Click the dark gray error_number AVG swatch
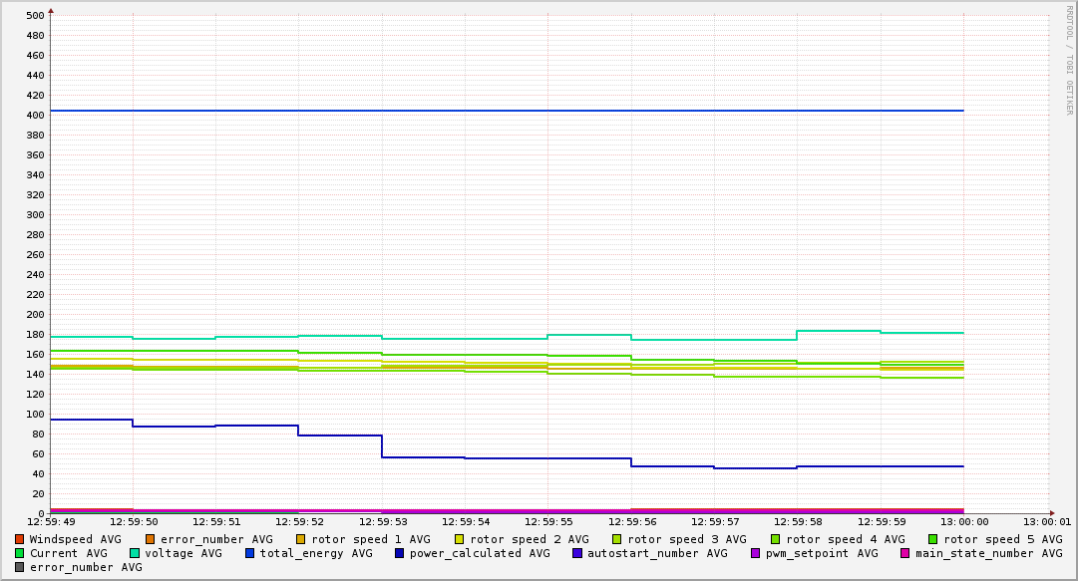The height and width of the screenshot is (581, 1078). [20, 567]
